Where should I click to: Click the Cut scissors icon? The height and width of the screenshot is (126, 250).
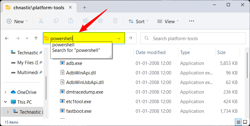(x=41, y=21)
